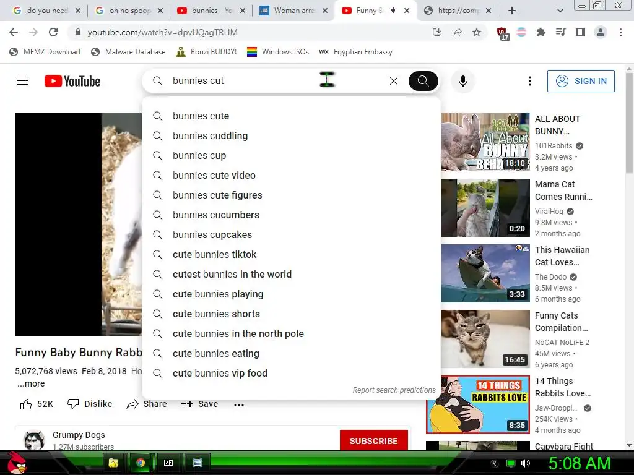Click the page vertical scrollbar thumb

tap(629, 123)
